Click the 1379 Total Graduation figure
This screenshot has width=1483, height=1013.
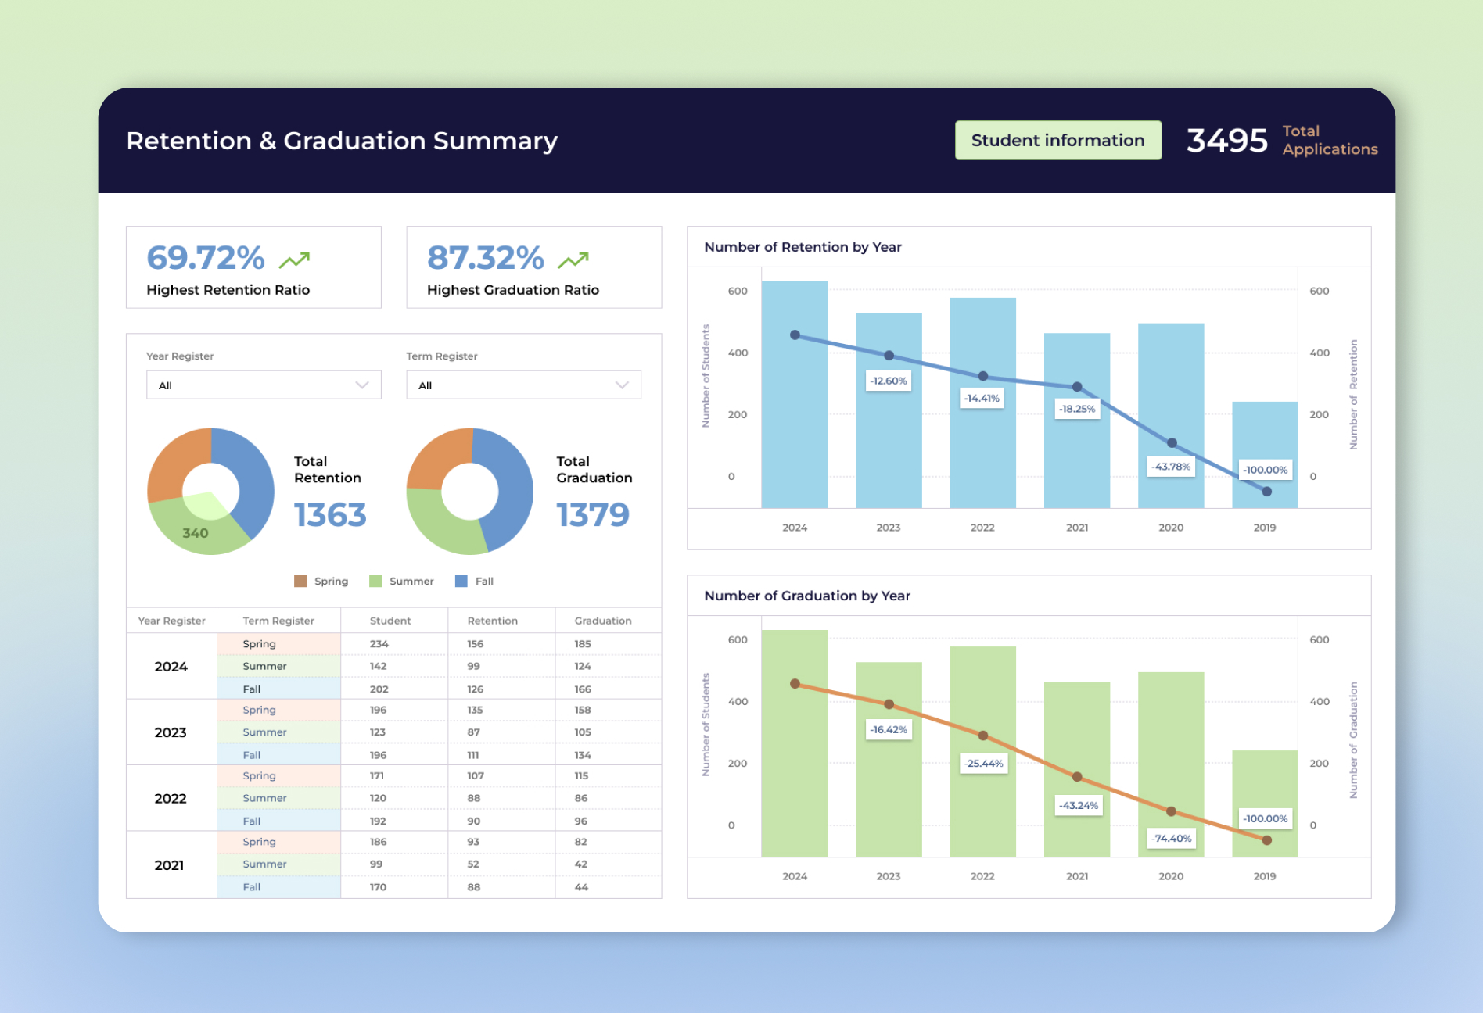point(593,515)
